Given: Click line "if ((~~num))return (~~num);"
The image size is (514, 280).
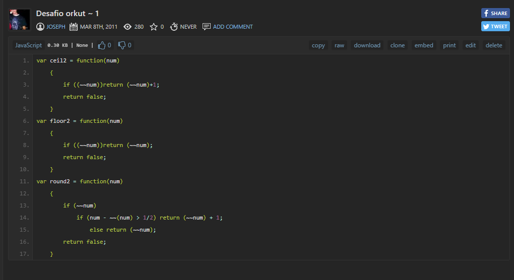Looking at the screenshot, I should coord(108,145).
